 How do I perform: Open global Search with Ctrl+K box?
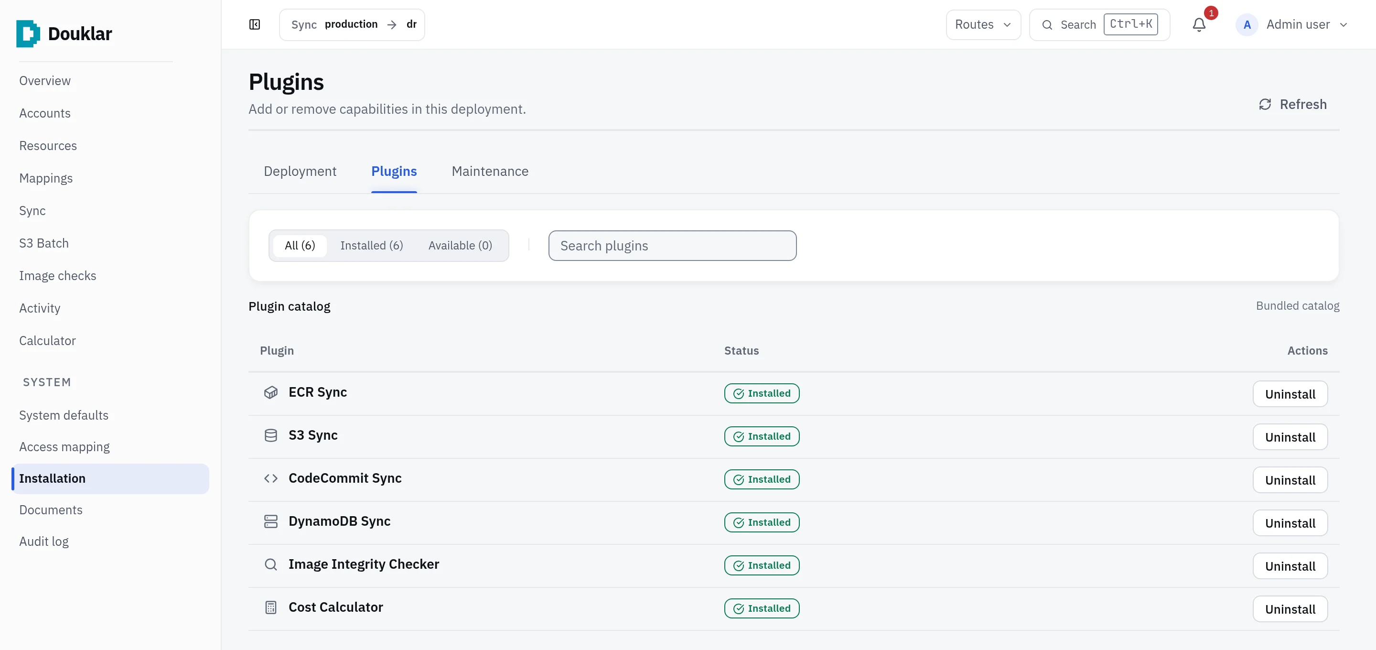1099,24
